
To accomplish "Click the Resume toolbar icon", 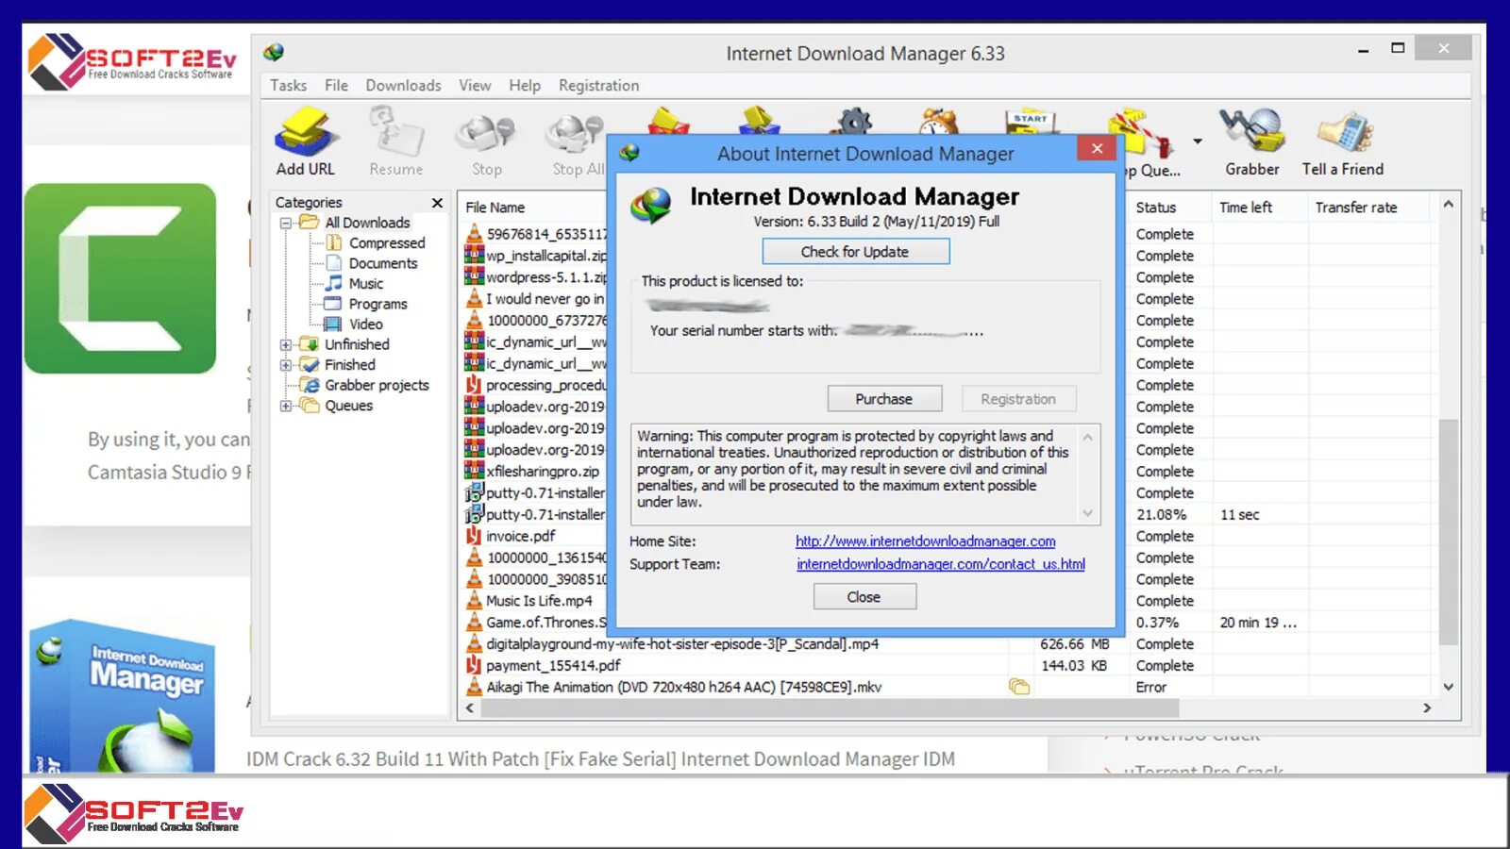I will point(395,131).
